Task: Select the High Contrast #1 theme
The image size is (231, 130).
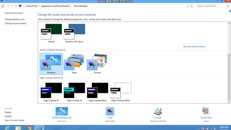Action: 51,92
